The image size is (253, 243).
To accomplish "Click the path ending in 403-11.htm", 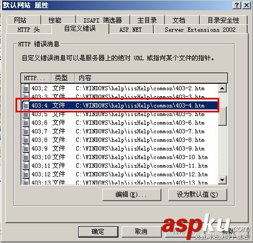I will [x=142, y=166].
